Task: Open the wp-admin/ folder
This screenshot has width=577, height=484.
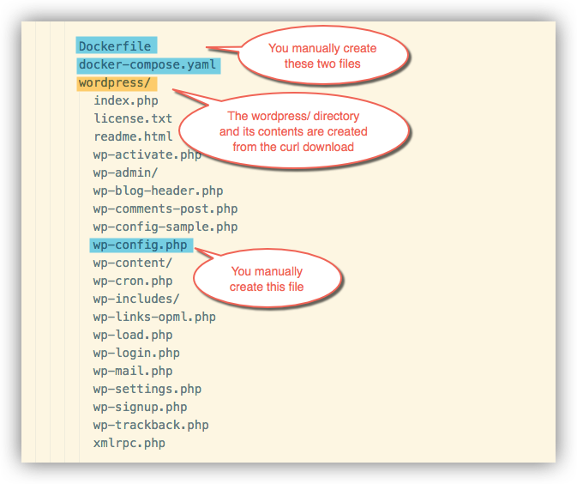Action: [x=125, y=172]
